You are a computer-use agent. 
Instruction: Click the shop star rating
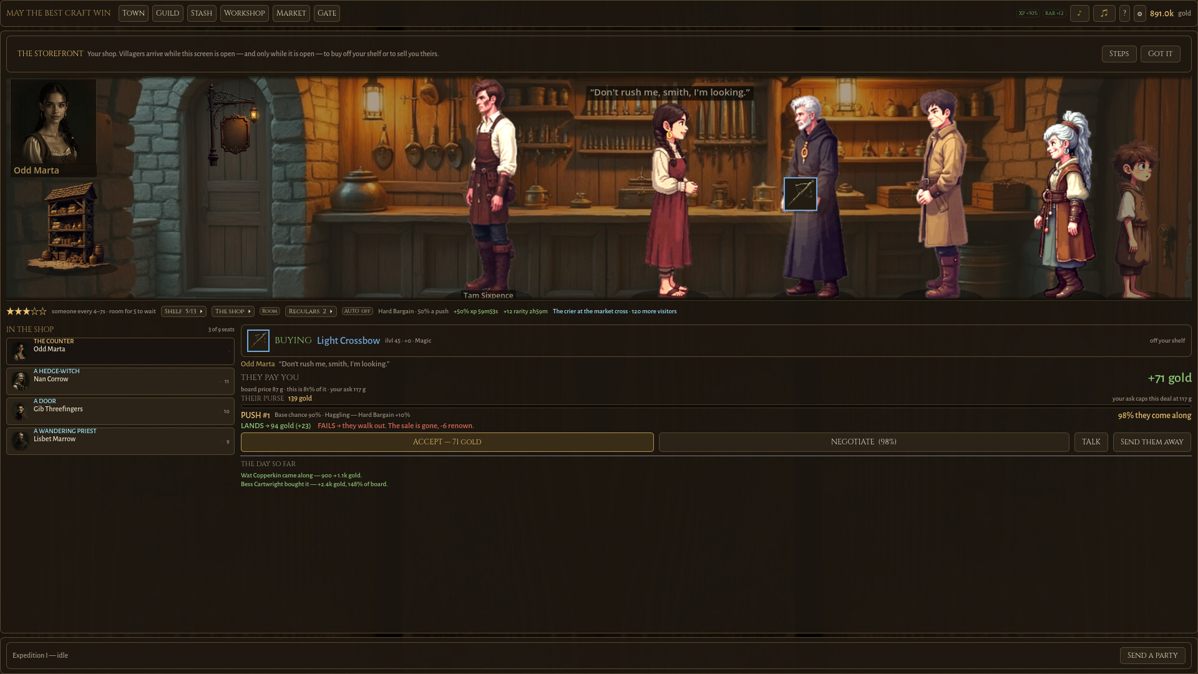point(26,311)
